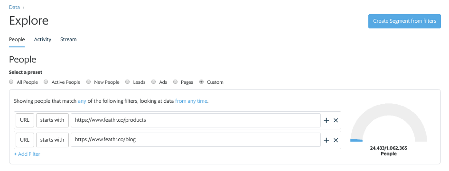449x171 pixels.
Task: Change the 'any' match mode link
Action: click(82, 101)
